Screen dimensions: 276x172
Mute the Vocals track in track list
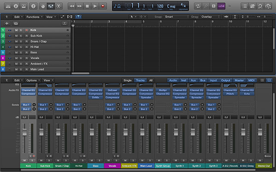click(x=17, y=58)
